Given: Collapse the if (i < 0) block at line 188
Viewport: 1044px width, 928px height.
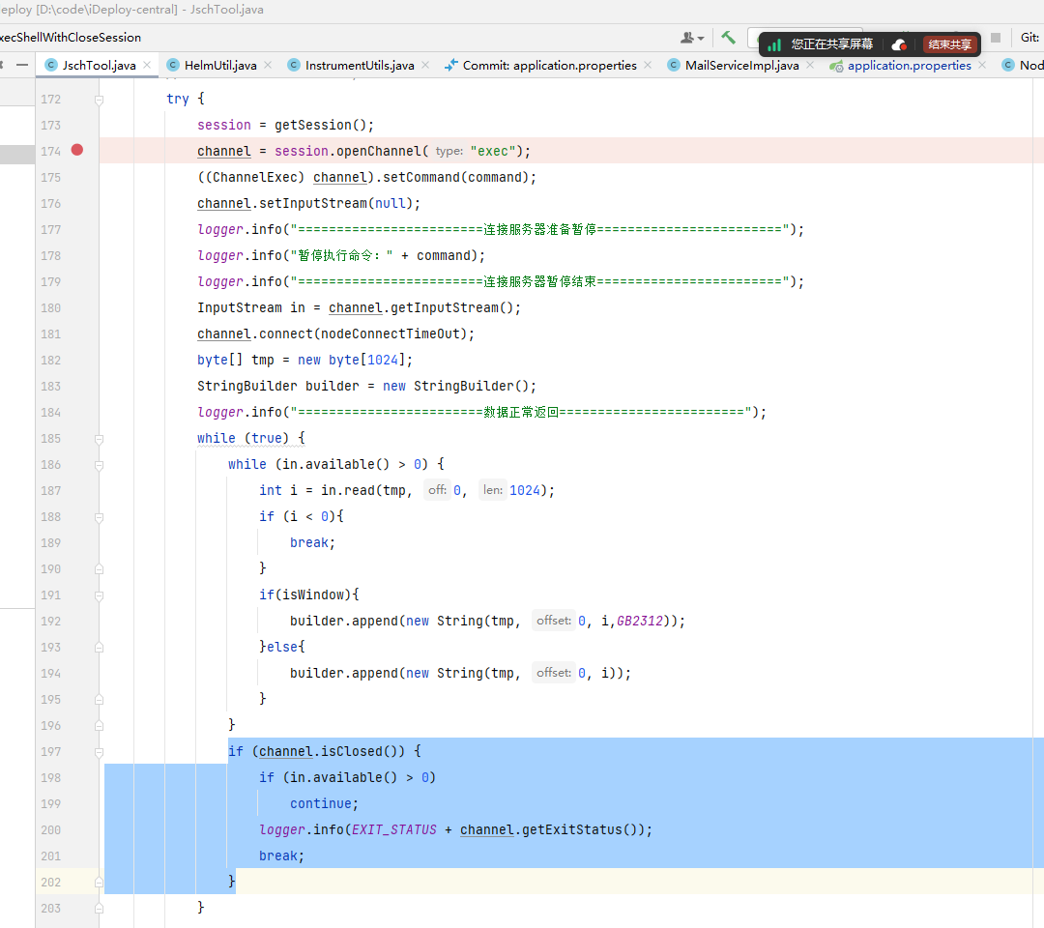Looking at the screenshot, I should click(x=100, y=517).
